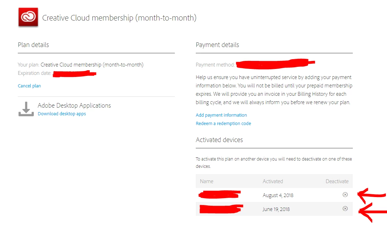Select the August 4, 2018 date cell
This screenshot has width=387, height=235.
[278, 195]
